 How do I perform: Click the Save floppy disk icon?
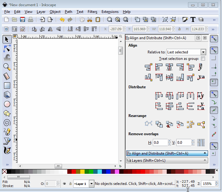(x=23, y=19)
